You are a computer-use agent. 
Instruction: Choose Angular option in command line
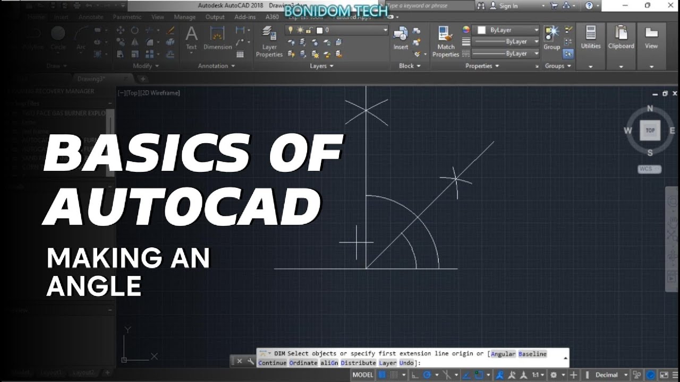coord(503,354)
